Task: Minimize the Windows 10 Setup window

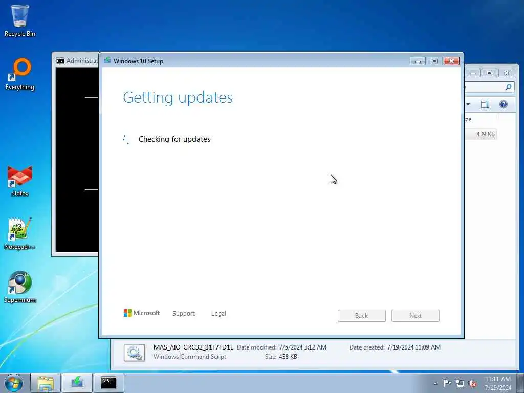Action: [x=418, y=61]
